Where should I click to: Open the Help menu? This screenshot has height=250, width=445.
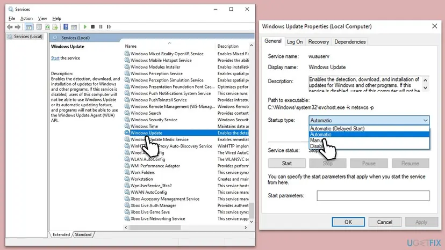pos(57,18)
